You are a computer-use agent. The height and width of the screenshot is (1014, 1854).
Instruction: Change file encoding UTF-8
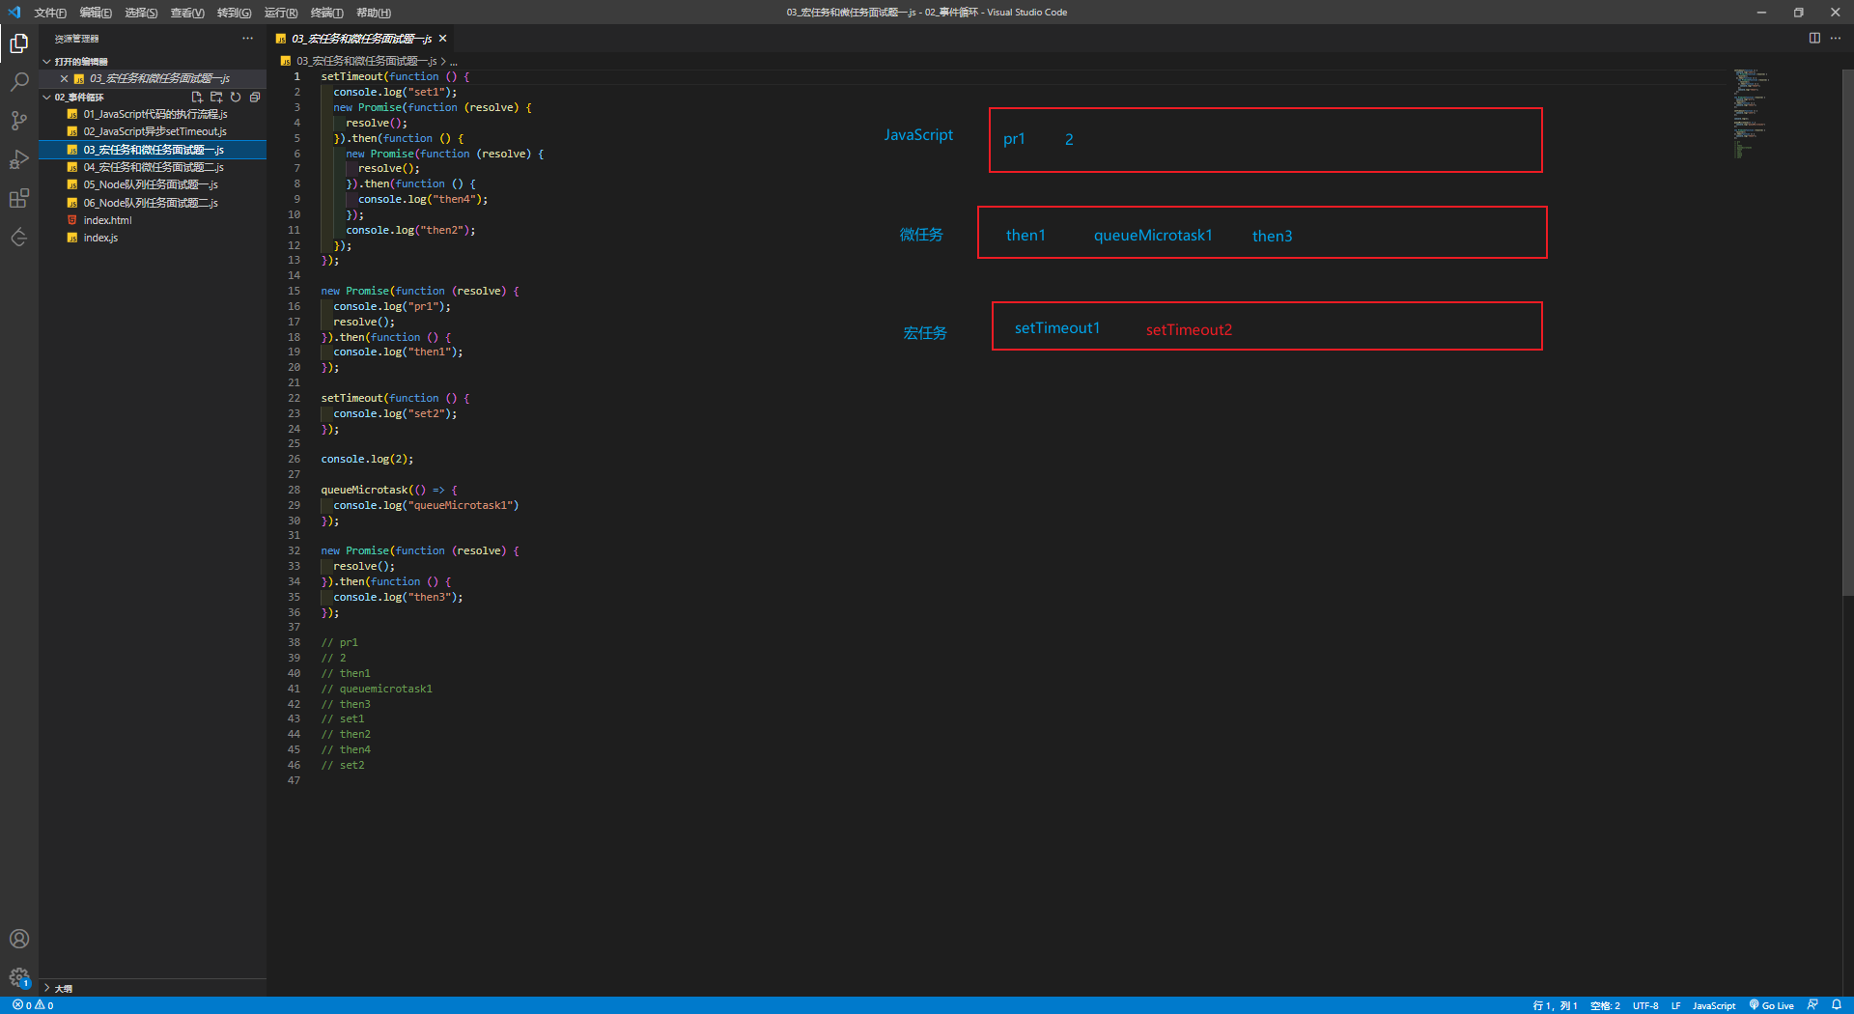click(x=1645, y=1005)
